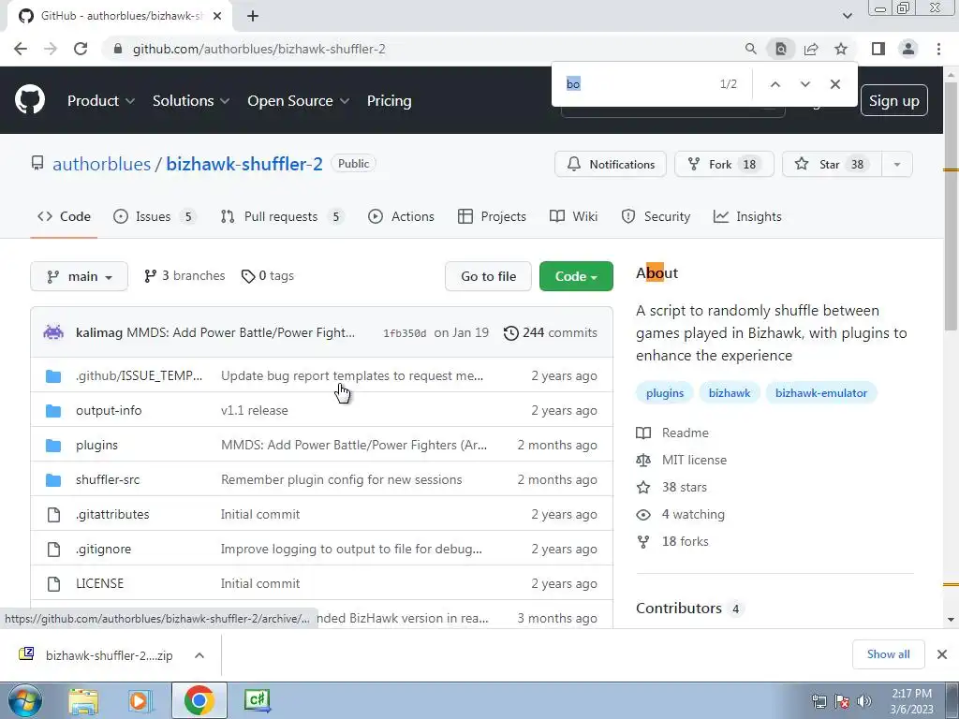
Task: Open Chrome three-dot menu
Action: pyautogui.click(x=938, y=49)
